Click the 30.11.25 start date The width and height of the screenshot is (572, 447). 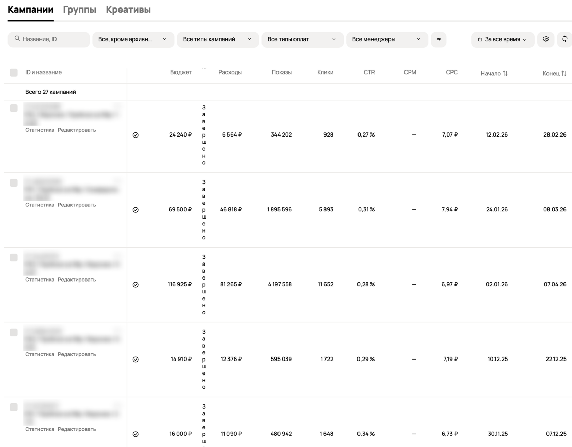pyautogui.click(x=498, y=434)
